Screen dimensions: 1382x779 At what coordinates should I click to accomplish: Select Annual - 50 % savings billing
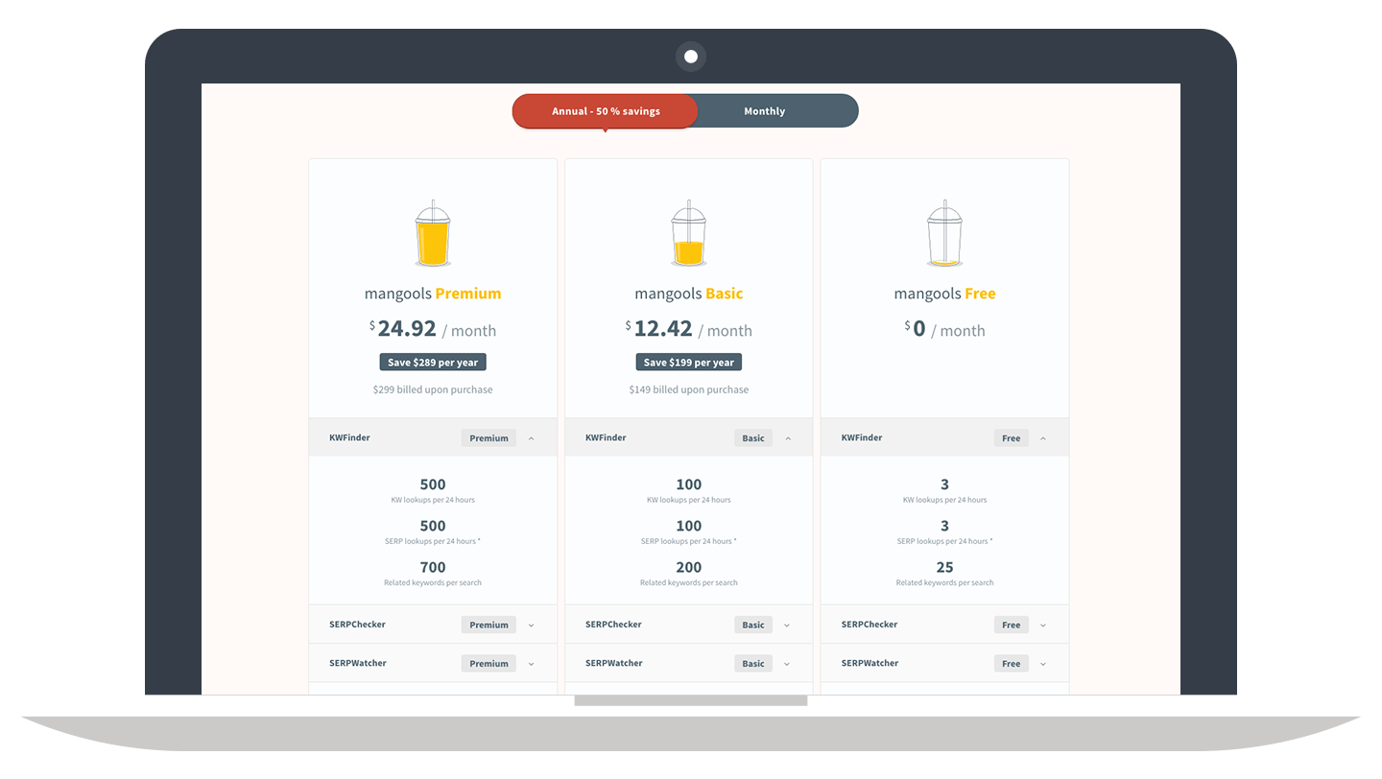coord(605,111)
